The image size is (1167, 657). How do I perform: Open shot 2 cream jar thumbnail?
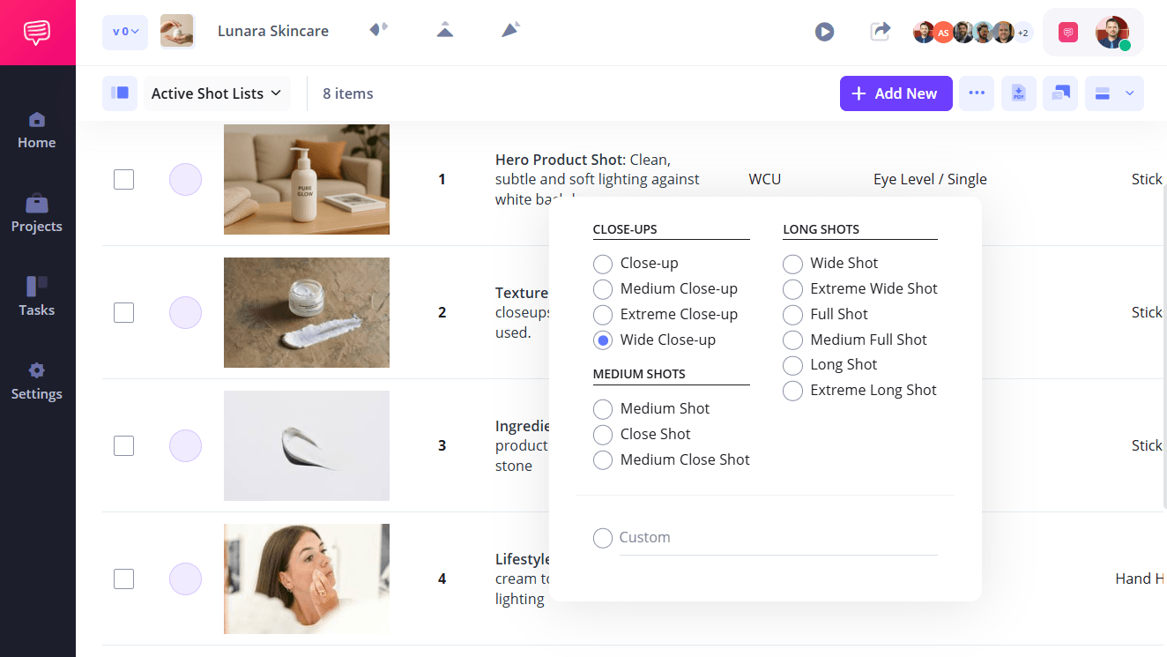click(307, 312)
